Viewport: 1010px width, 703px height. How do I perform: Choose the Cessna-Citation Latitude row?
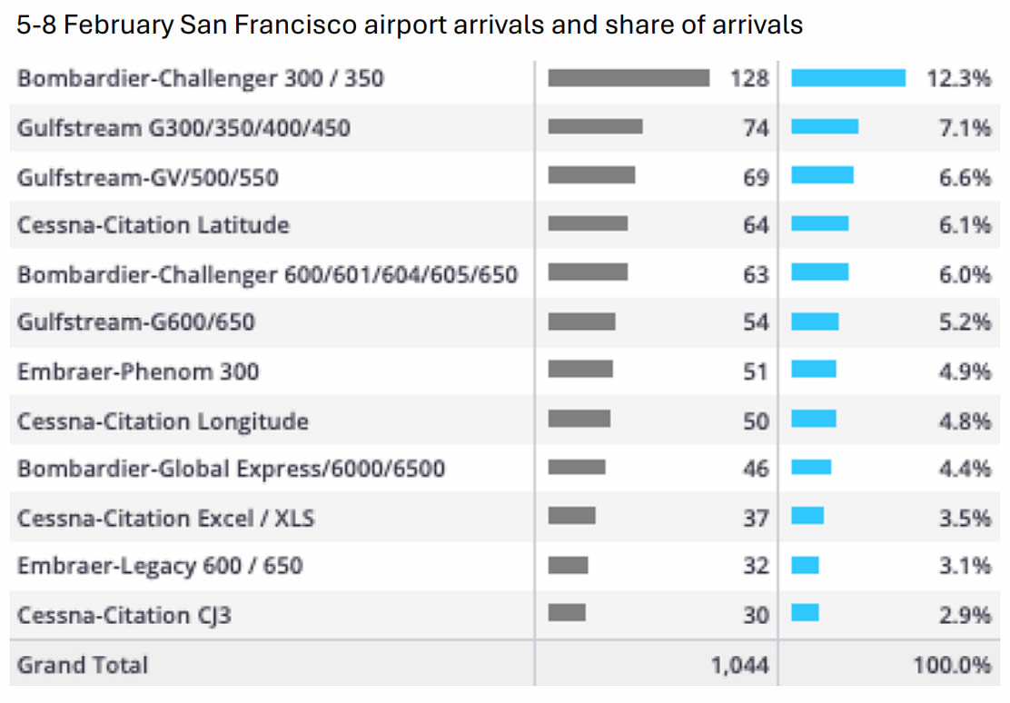click(x=153, y=224)
